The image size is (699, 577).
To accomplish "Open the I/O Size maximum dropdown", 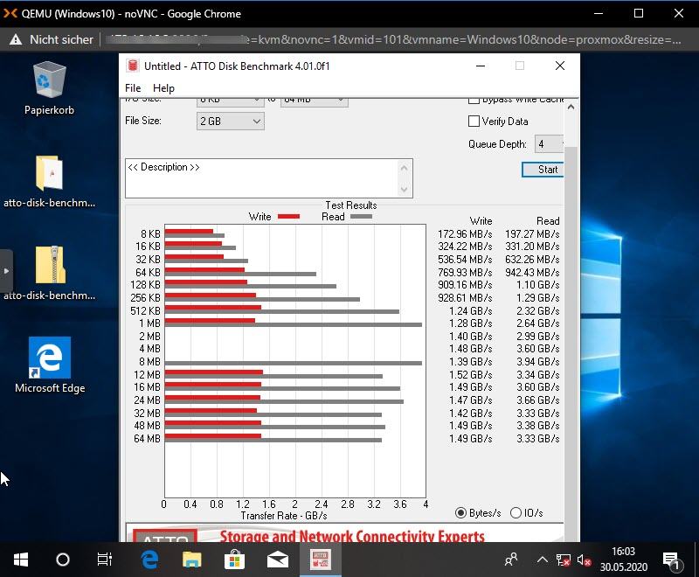I will coord(314,101).
